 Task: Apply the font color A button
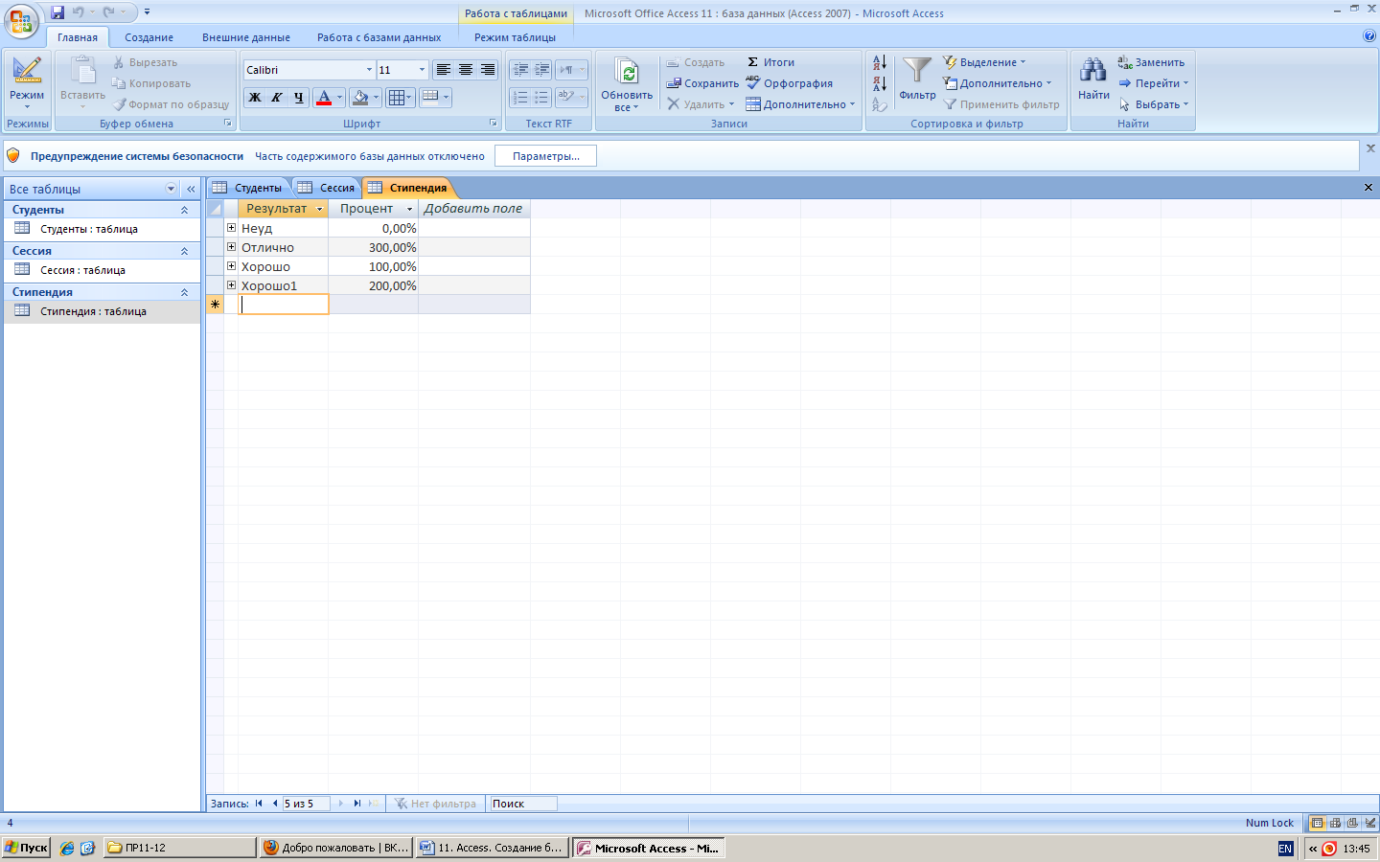(x=324, y=98)
